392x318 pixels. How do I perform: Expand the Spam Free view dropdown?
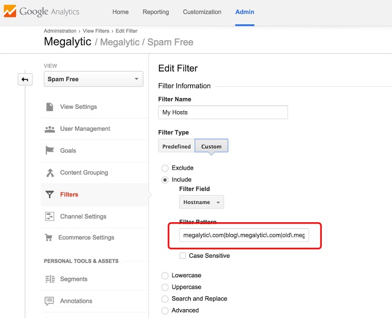93,79
